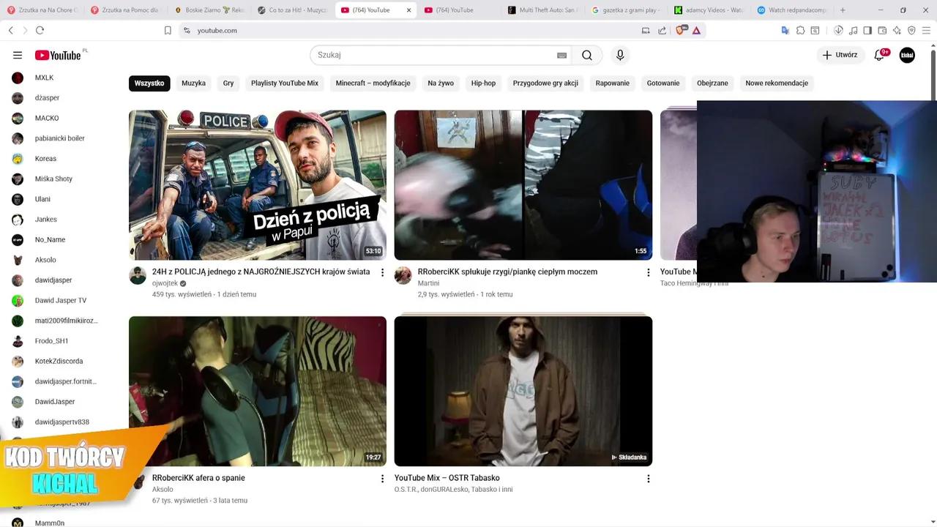The height and width of the screenshot is (527, 937).
Task: Open the translate extension icon
Action: [785, 30]
